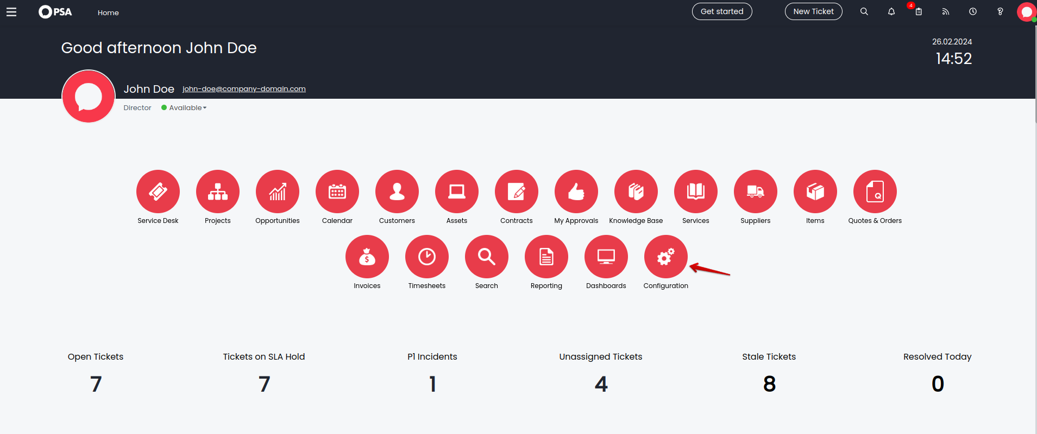The image size is (1037, 434).
Task: Open the hamburger navigation menu
Action: click(11, 12)
